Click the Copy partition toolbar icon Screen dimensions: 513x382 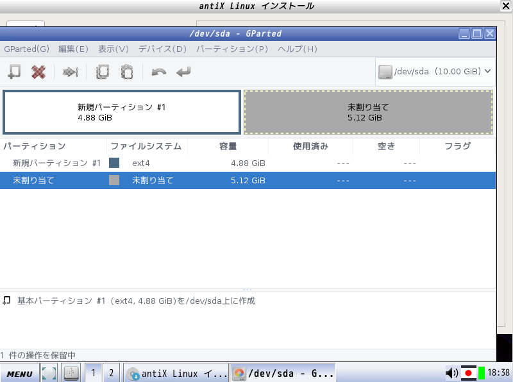[x=103, y=72]
